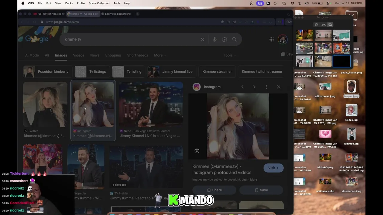Submit search with magnifier icon
Screen dimensions: 383x215
[x=235, y=39]
